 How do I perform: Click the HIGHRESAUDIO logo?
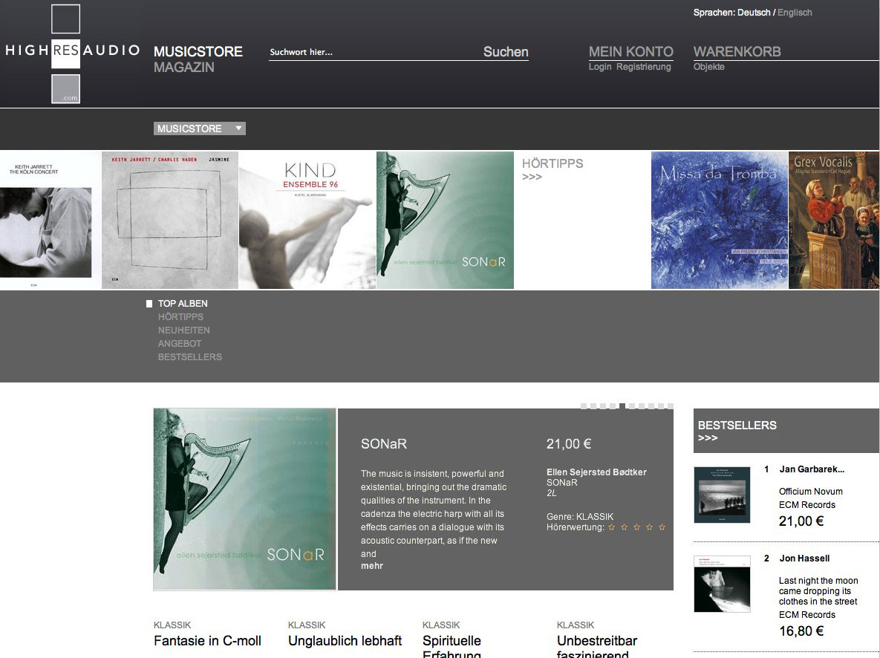click(x=71, y=52)
